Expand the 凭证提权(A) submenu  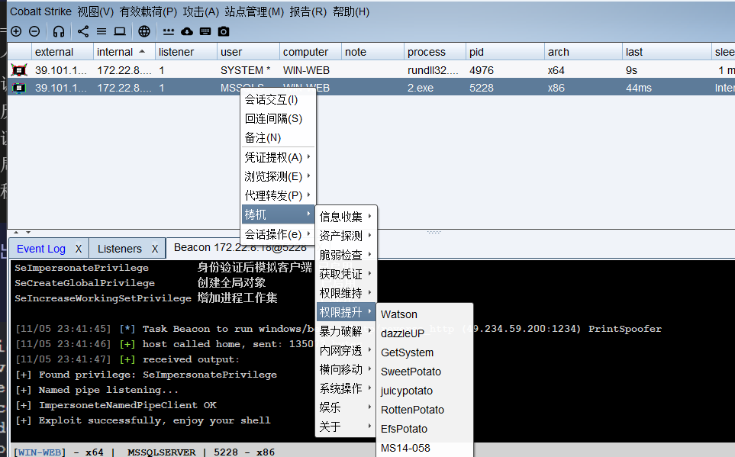click(278, 157)
